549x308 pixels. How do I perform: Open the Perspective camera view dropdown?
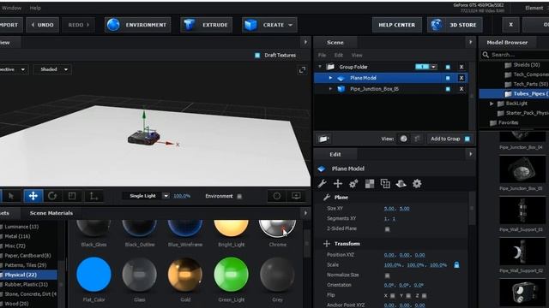click(x=14, y=69)
